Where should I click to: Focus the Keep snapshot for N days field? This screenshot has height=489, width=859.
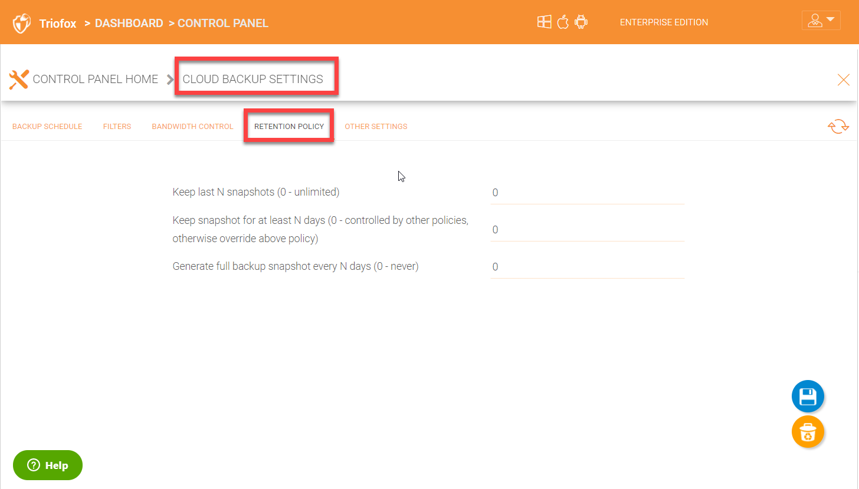[587, 230]
